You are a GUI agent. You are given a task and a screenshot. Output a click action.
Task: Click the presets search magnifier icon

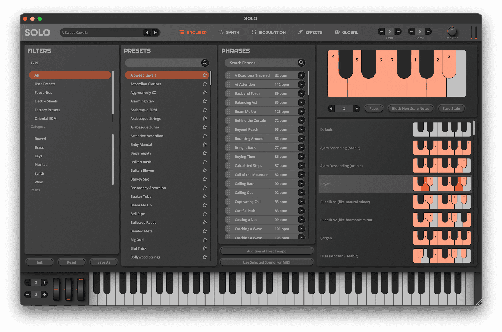pos(205,63)
